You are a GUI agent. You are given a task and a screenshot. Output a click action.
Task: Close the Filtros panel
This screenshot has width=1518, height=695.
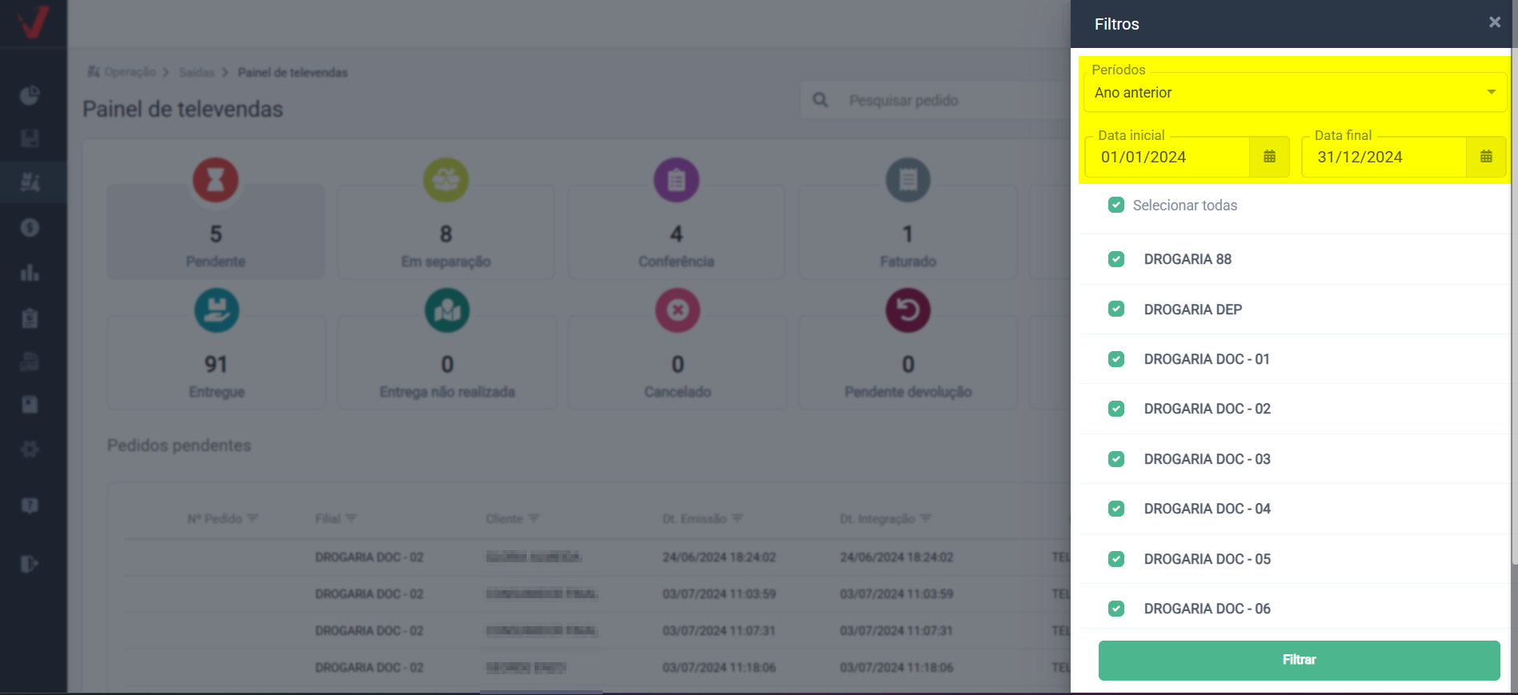[x=1494, y=22]
